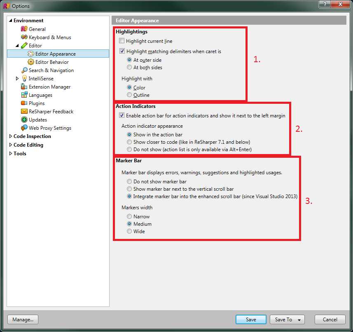
Task: Set Markers width to Wide
Action: pos(129,231)
